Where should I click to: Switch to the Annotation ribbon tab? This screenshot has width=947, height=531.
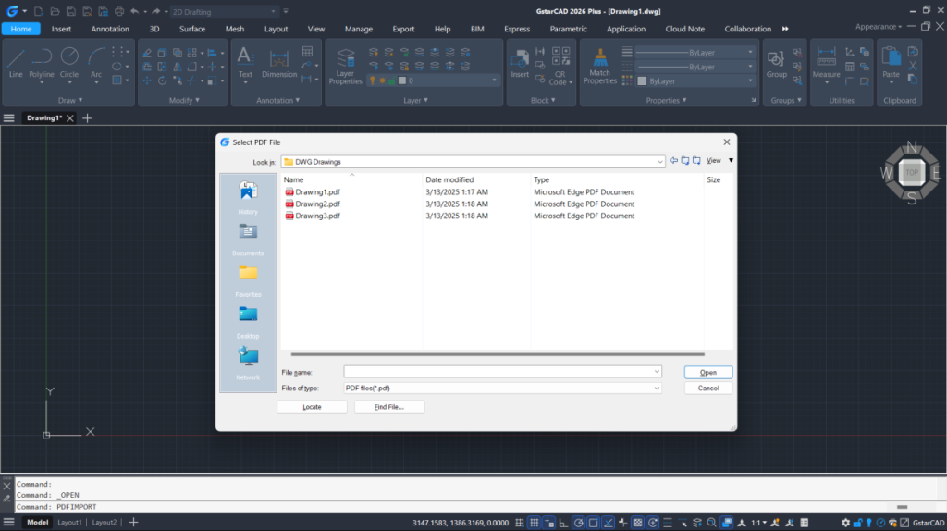pyautogui.click(x=110, y=29)
